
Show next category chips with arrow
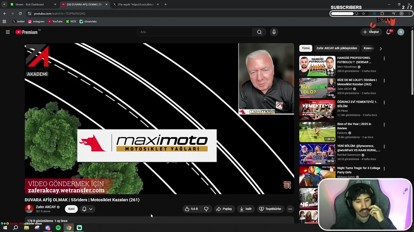click(x=381, y=49)
